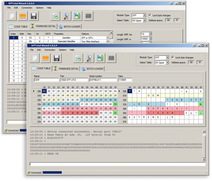Switch to the BATCH LOADER tab in the back window
The image size is (212, 181).
pos(69,27)
